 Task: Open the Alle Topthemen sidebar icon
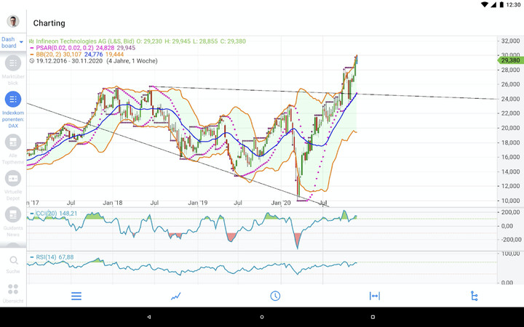(x=13, y=142)
